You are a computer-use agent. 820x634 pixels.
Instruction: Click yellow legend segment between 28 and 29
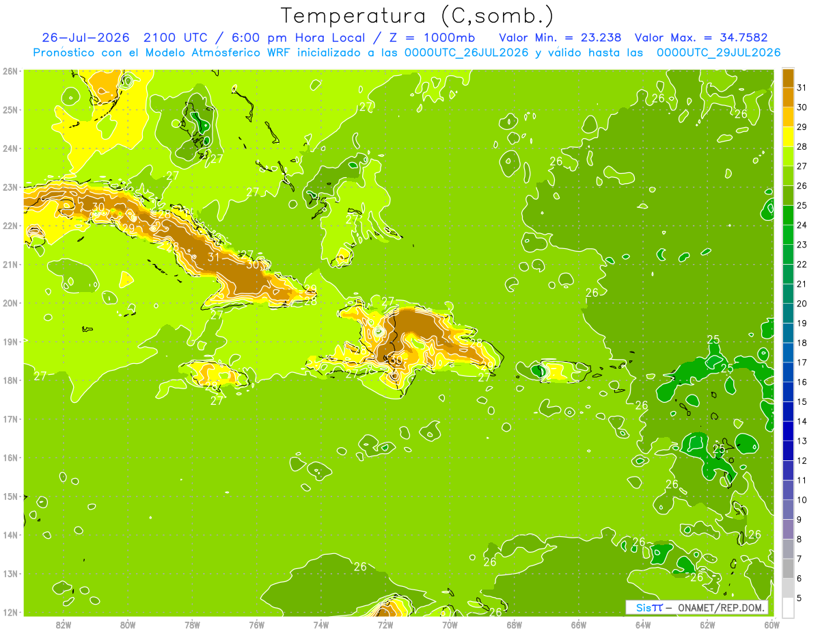point(788,135)
